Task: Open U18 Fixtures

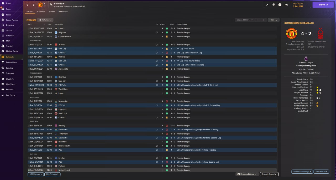Action: [52, 174]
